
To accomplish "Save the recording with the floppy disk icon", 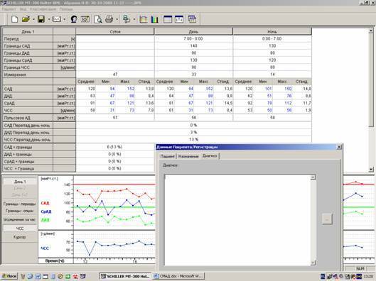I will pyautogui.click(x=41, y=19).
